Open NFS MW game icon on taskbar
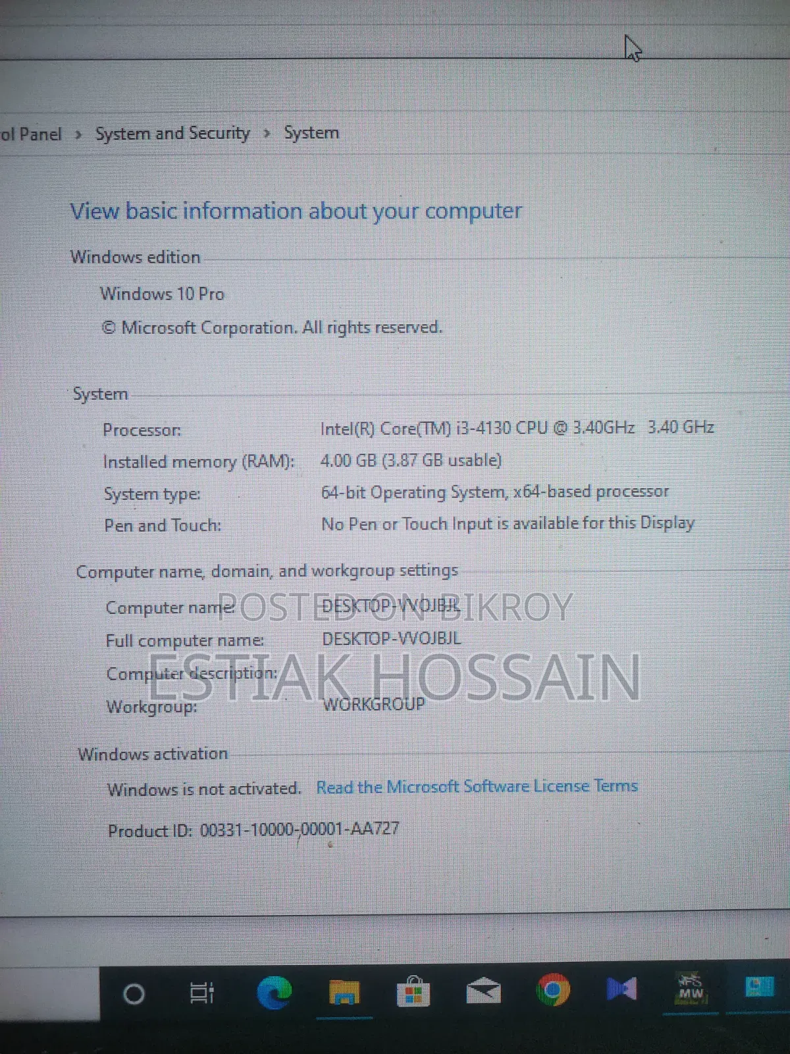Image resolution: width=790 pixels, height=1054 pixels. (x=691, y=988)
